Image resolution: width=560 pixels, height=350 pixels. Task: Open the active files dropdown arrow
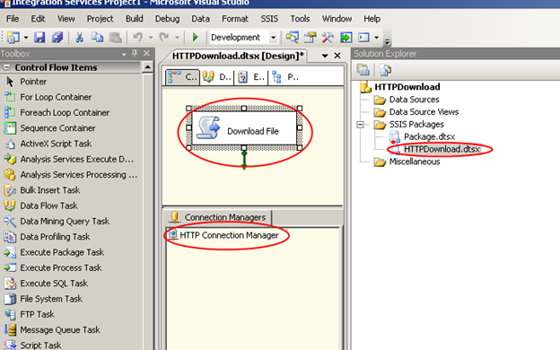(325, 56)
